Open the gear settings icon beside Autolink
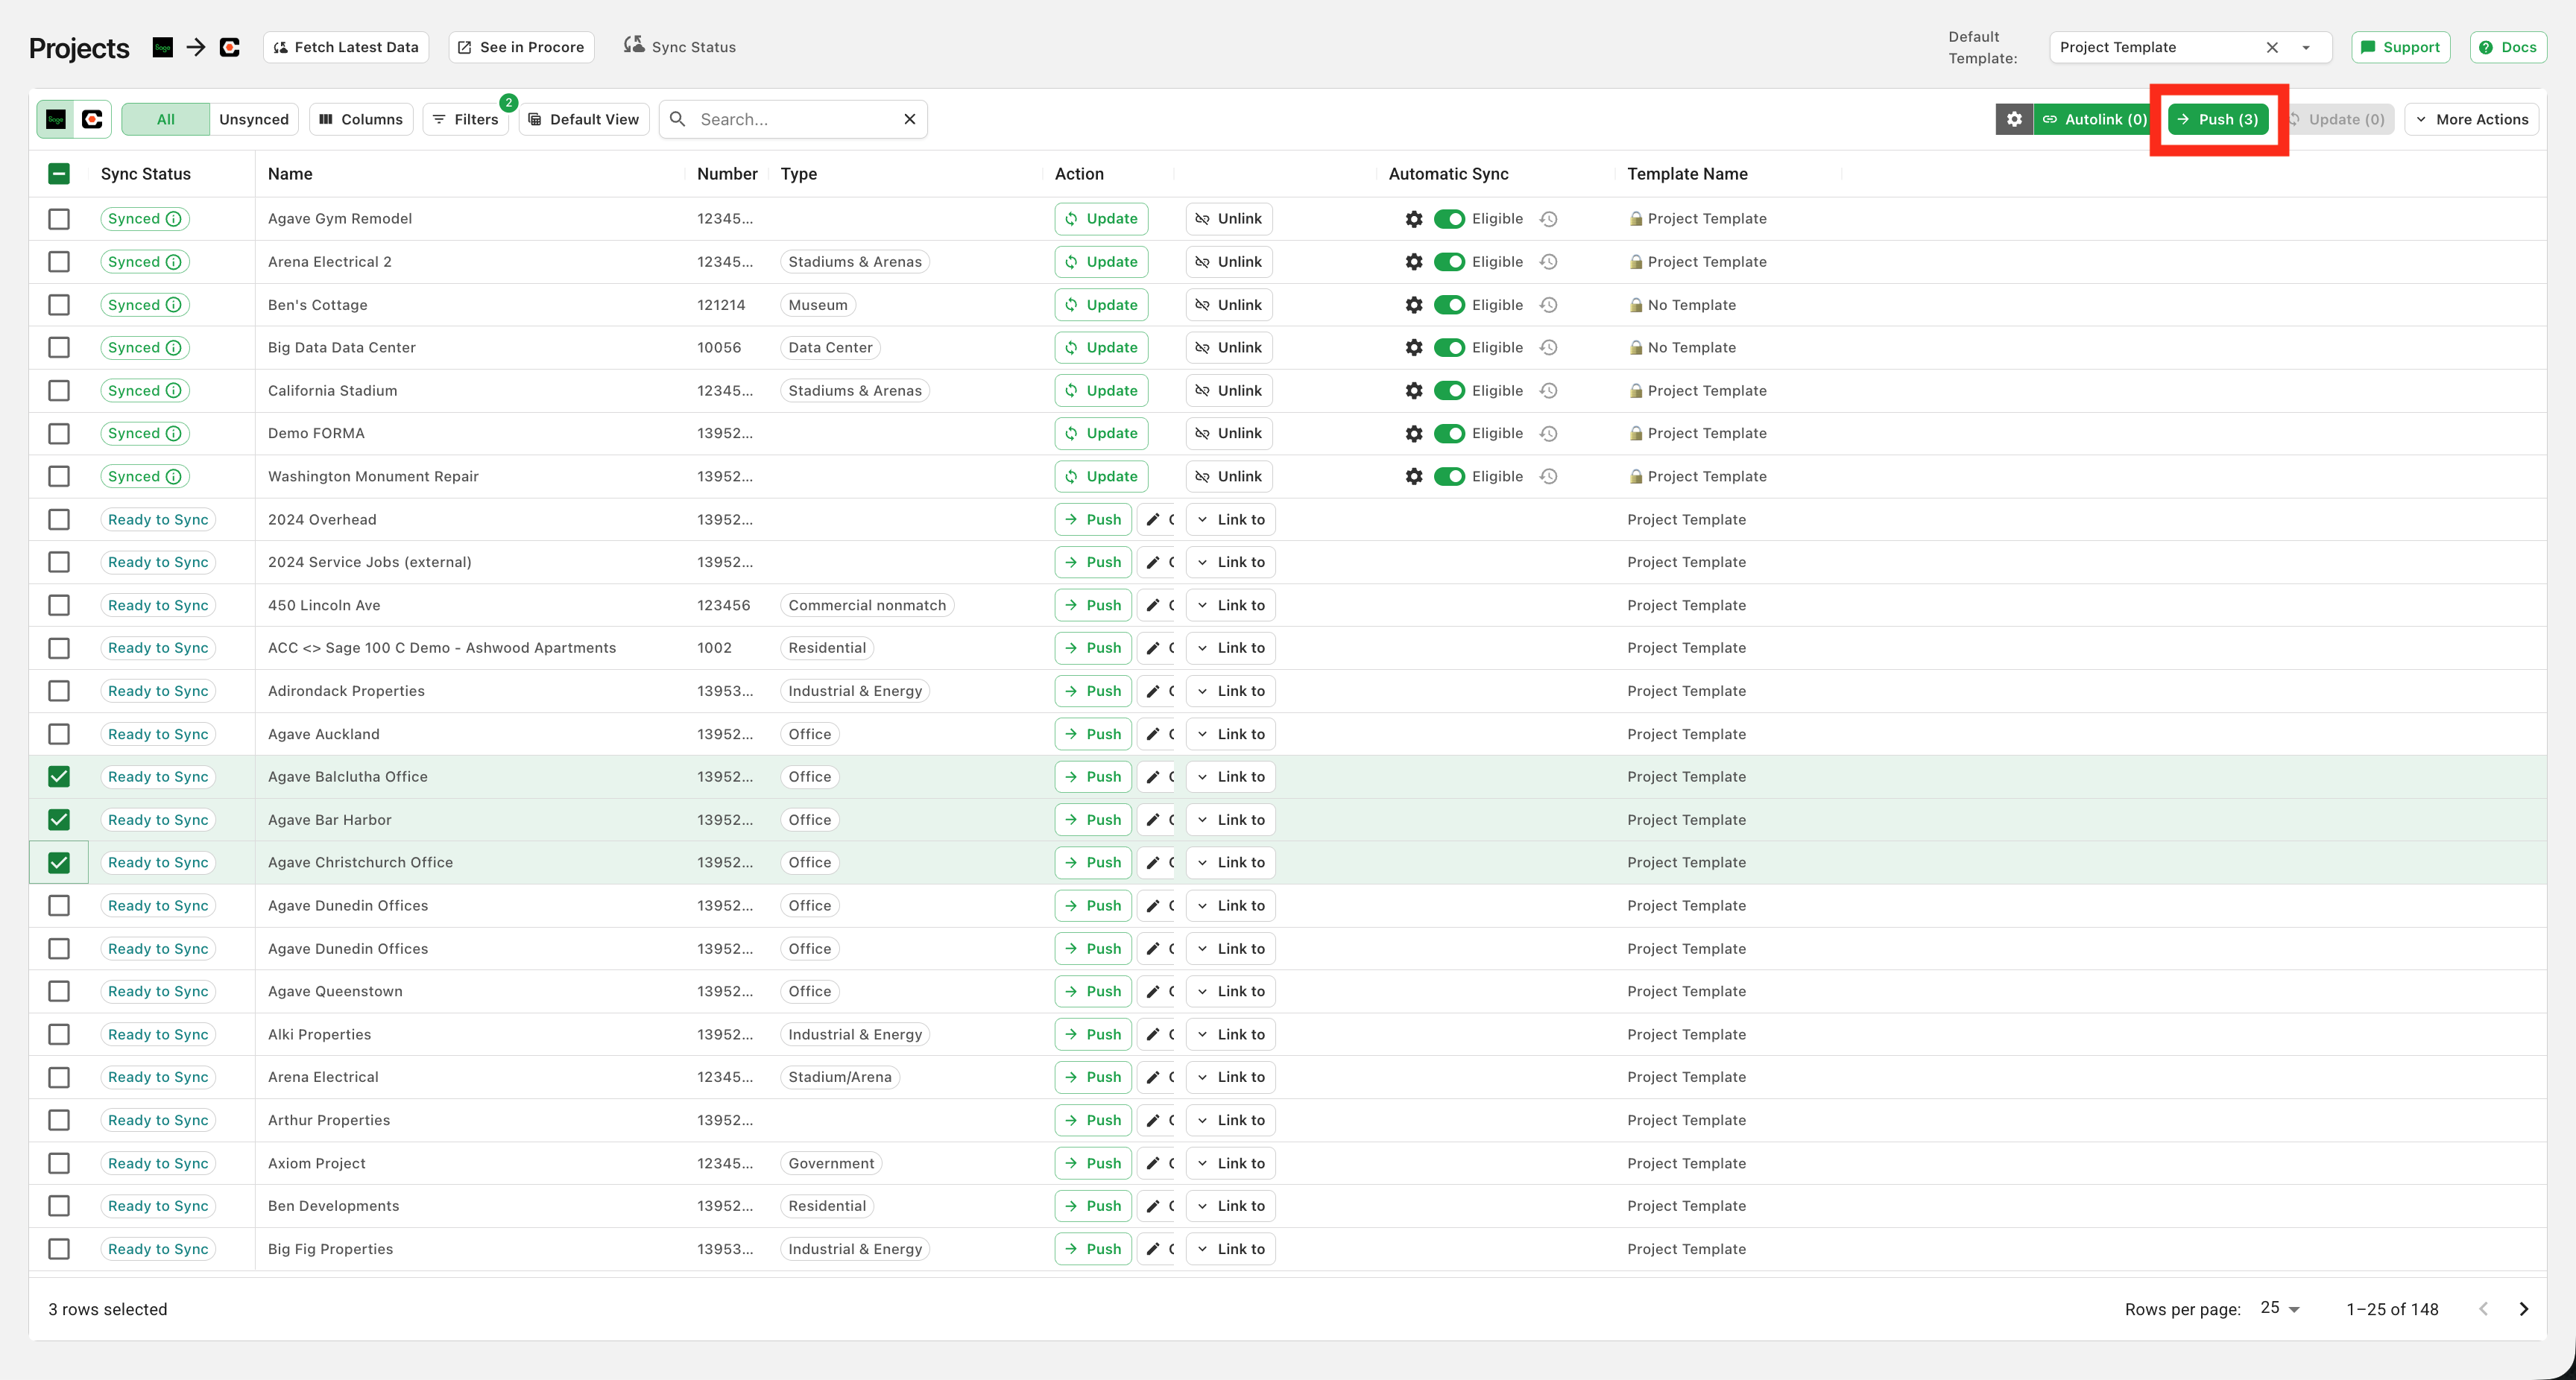The height and width of the screenshot is (1380, 2576). pyautogui.click(x=2014, y=119)
